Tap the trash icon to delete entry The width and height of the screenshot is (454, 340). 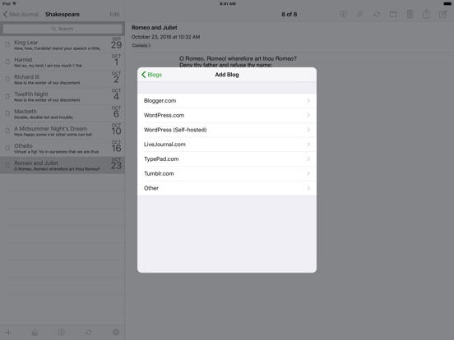tap(410, 14)
